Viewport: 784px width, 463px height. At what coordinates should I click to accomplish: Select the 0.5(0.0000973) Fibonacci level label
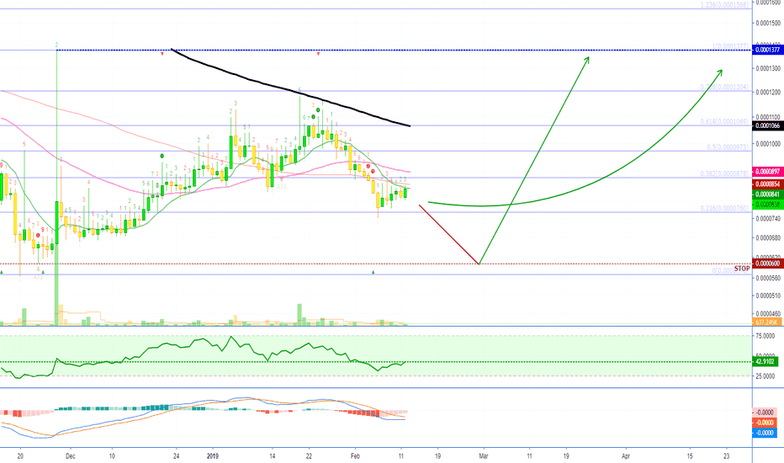(x=728, y=147)
